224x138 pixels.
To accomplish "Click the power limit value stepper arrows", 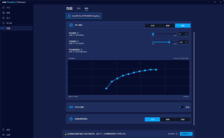I will (186, 42).
